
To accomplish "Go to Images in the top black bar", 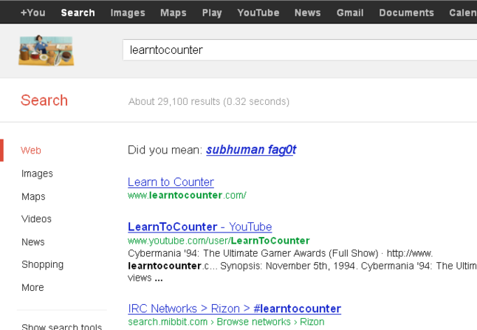I will (128, 13).
